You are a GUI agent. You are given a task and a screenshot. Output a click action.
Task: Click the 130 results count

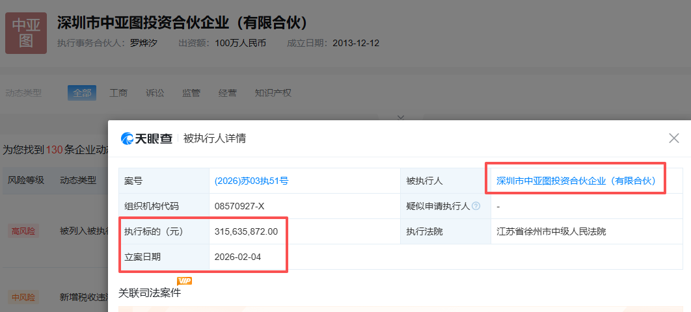tap(54, 150)
